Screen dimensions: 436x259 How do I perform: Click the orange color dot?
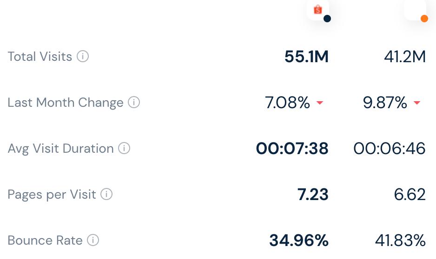click(x=424, y=19)
